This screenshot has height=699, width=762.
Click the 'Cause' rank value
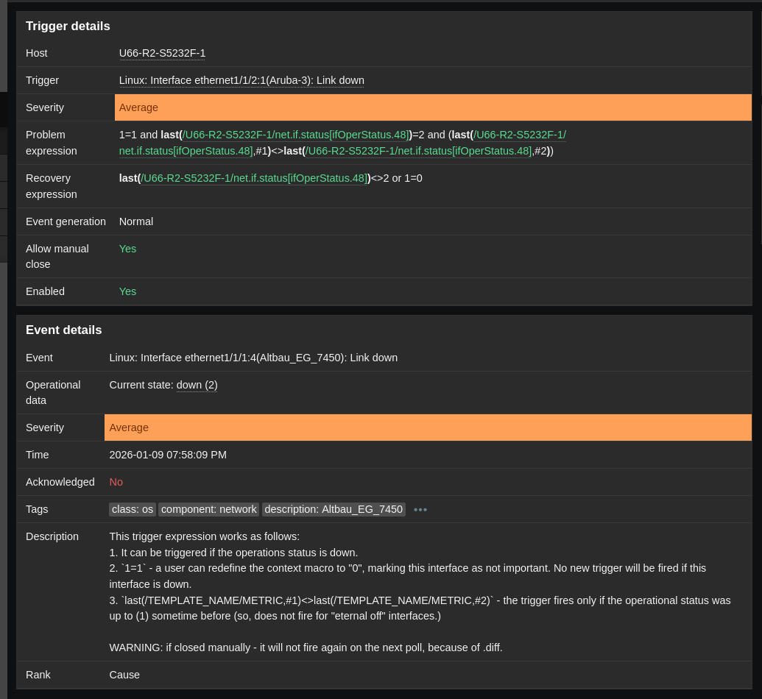click(x=124, y=675)
